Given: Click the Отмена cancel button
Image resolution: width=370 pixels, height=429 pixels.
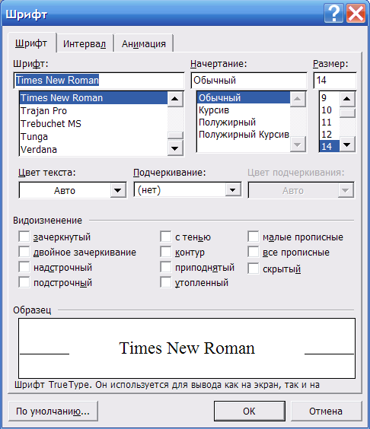Looking at the screenshot, I should coord(326,411).
